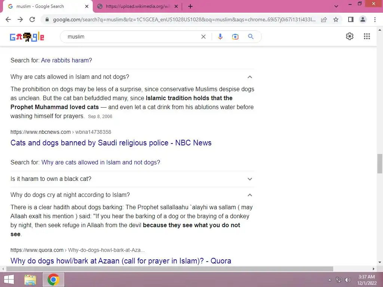383x287 pixels.
Task: Open the Windows Start menu
Action: (x=9, y=280)
